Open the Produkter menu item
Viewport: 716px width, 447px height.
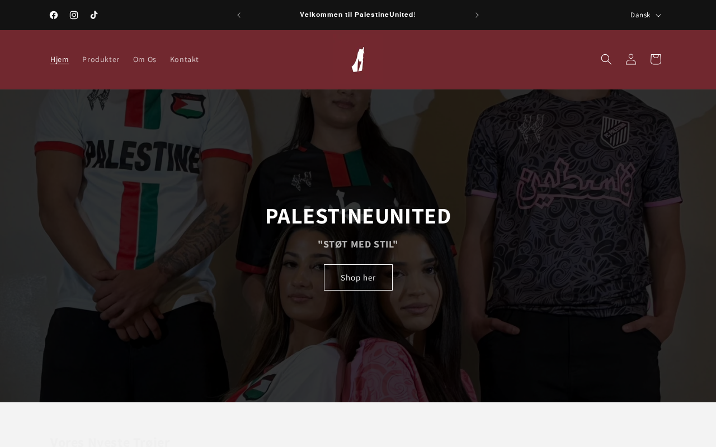[x=101, y=59]
